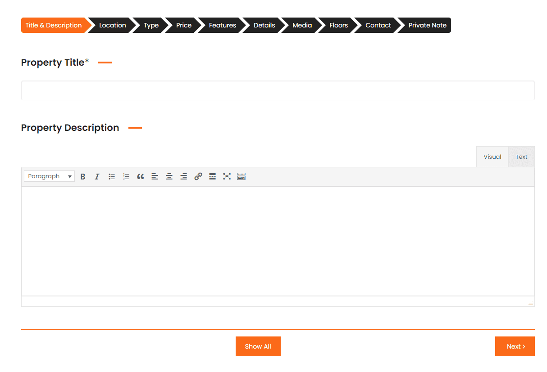Switch to the Visual editing tab
Image resolution: width=547 pixels, height=372 pixels.
click(x=492, y=157)
